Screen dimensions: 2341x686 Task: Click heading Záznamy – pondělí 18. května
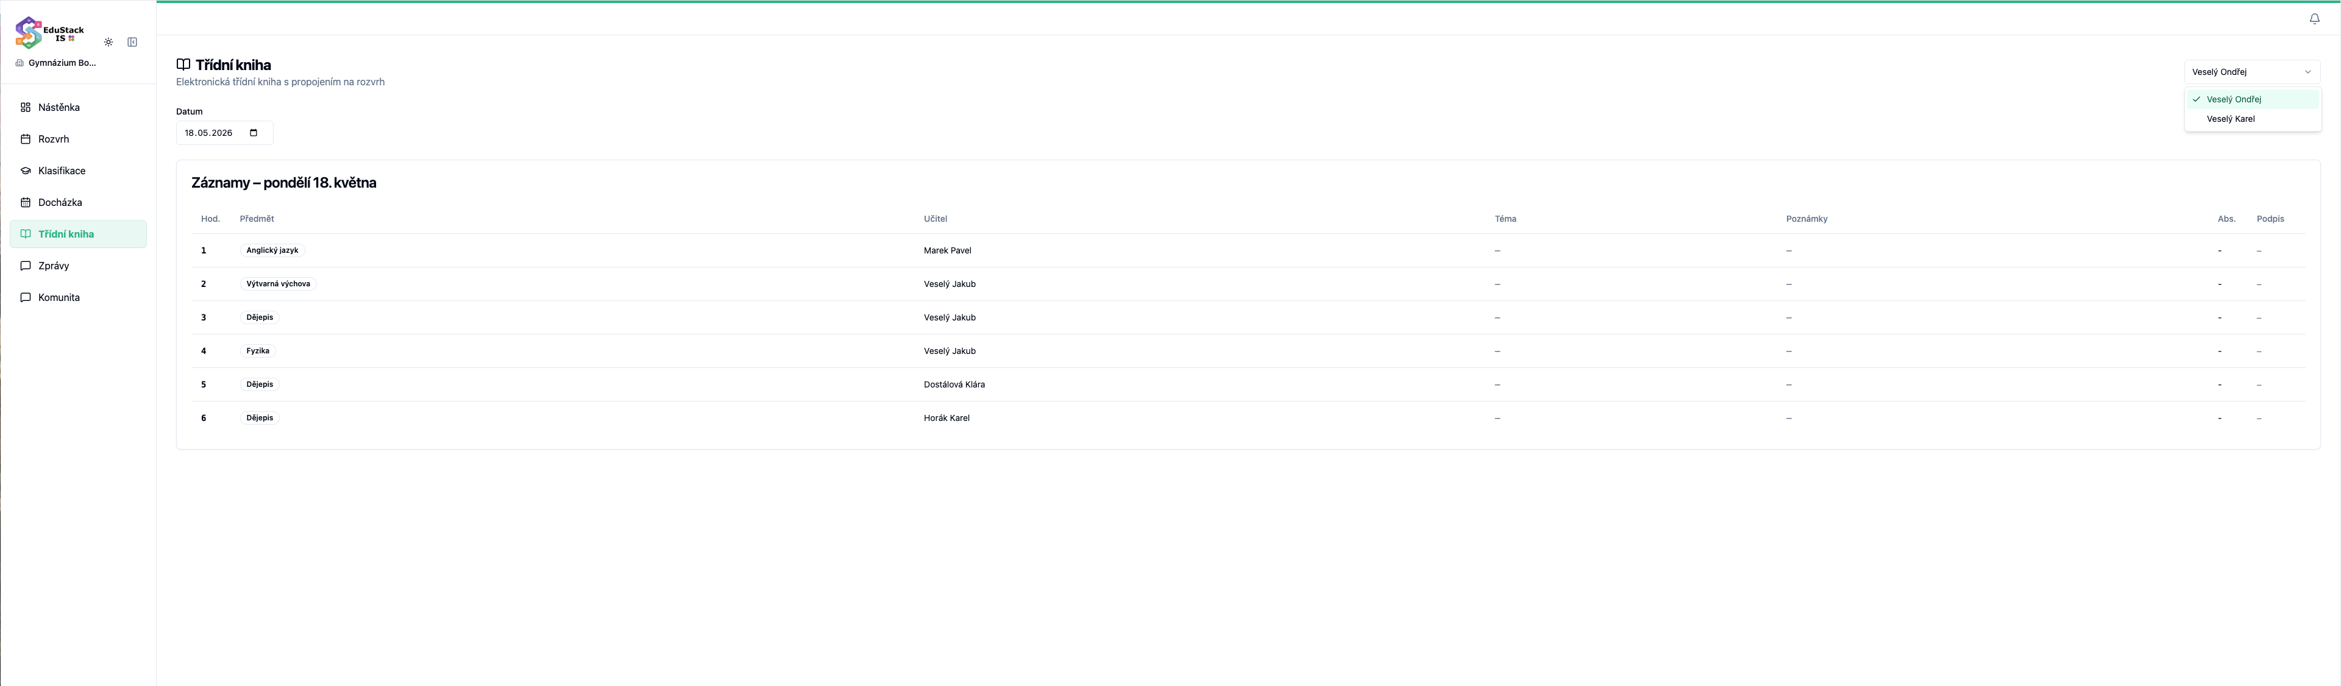(283, 183)
